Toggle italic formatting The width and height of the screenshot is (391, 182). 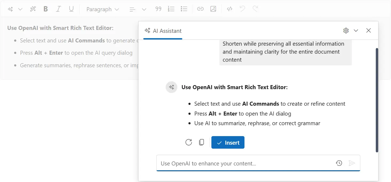pyautogui.click(x=58, y=9)
